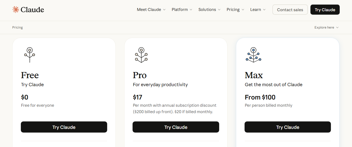The image size is (352, 147).
Task: Open the Platform nav menu item
Action: tap(180, 10)
